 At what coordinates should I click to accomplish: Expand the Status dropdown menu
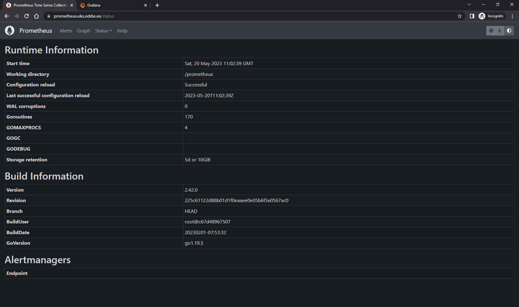pos(103,31)
